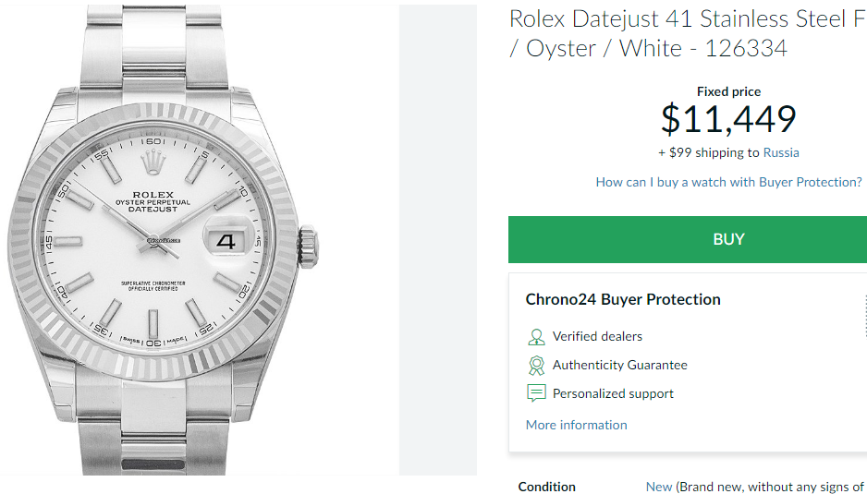Follow the More information link
The image size is (867, 494).
click(x=576, y=425)
